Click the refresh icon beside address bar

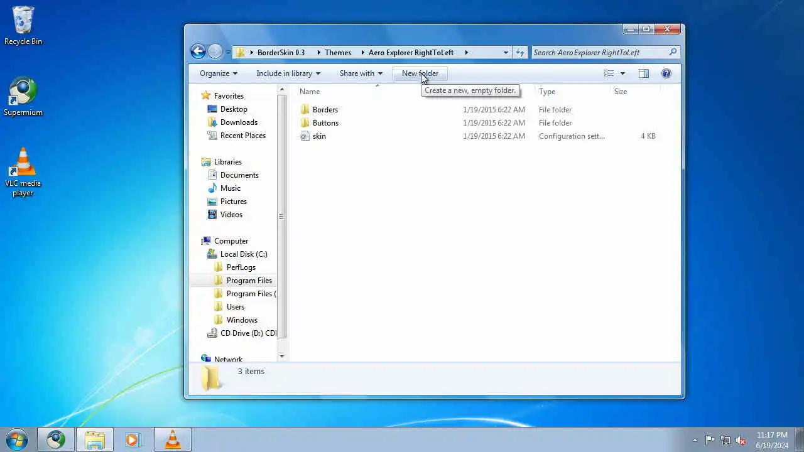coord(519,52)
